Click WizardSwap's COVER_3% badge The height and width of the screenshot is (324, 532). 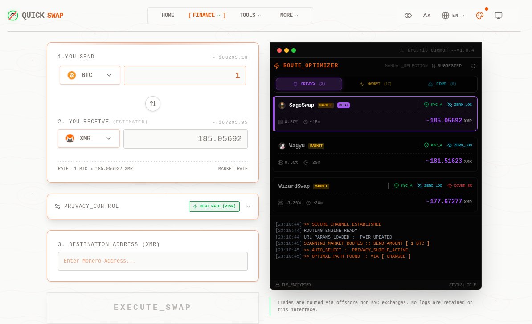(x=459, y=186)
